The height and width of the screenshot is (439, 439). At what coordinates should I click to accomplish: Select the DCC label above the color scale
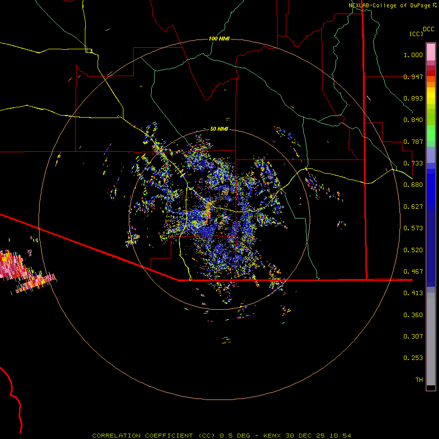pyautogui.click(x=429, y=29)
